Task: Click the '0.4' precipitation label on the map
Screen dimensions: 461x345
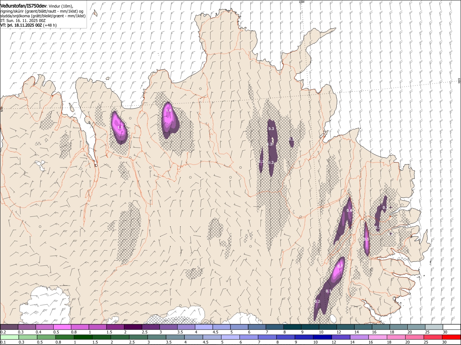Action: coord(349,210)
